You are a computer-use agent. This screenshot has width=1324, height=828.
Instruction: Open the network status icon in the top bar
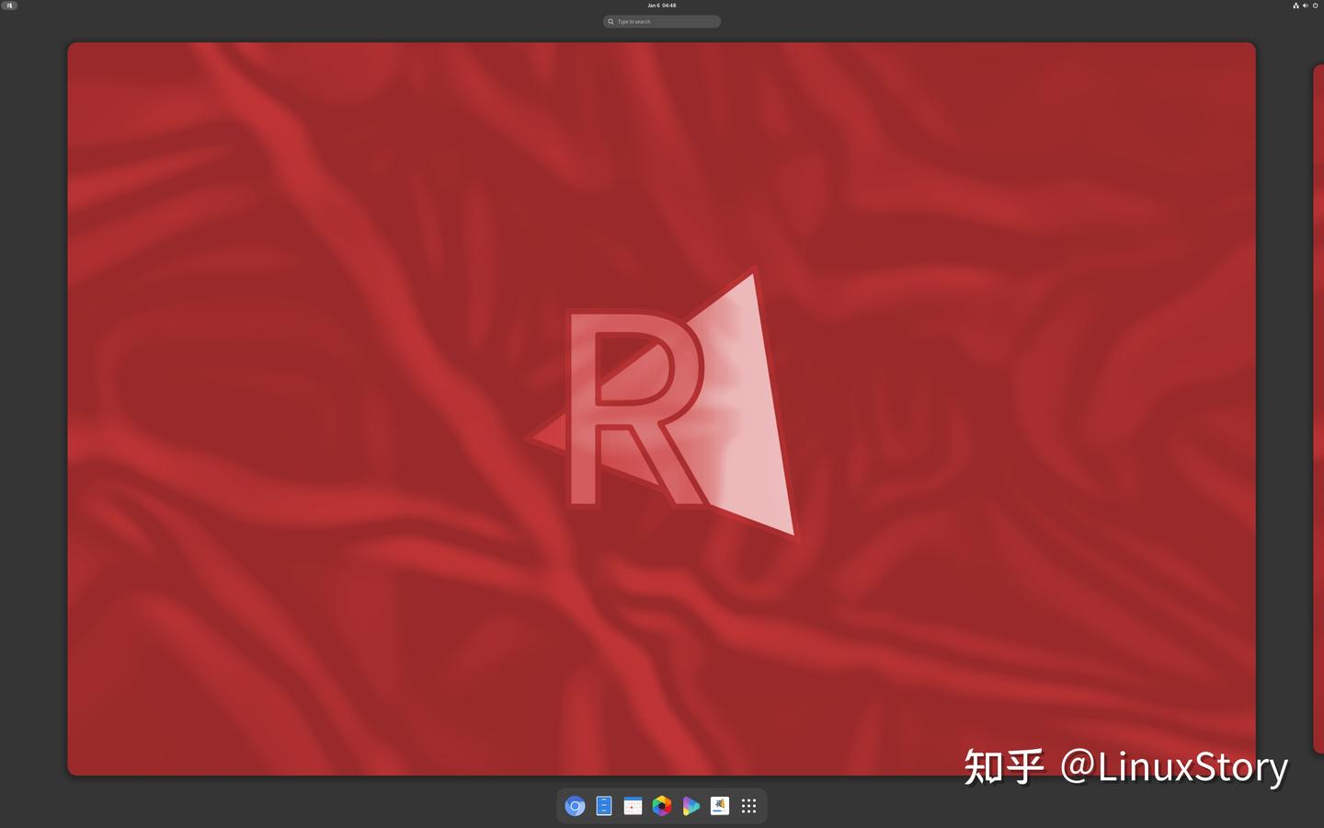coord(1295,6)
